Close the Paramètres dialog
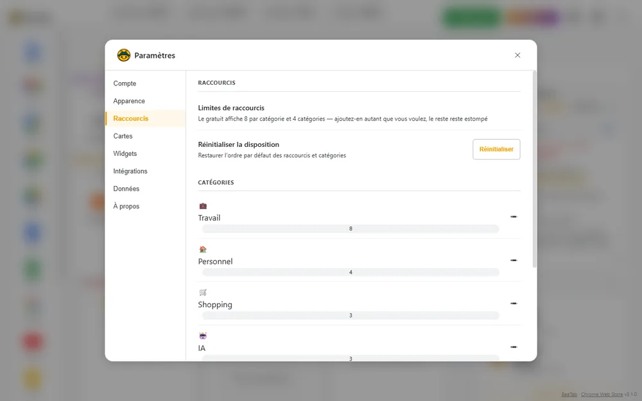Image resolution: width=642 pixels, height=401 pixels. 517,55
